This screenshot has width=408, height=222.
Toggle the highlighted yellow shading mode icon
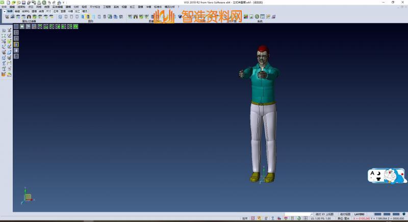click(x=88, y=17)
